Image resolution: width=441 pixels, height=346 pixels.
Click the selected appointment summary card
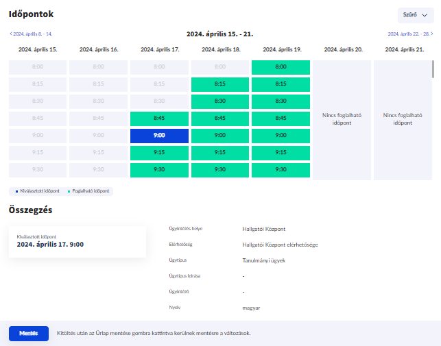[78, 241]
